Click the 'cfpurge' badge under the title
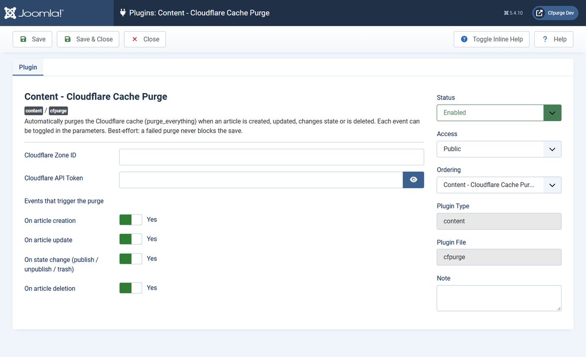The height and width of the screenshot is (357, 586). [59, 111]
